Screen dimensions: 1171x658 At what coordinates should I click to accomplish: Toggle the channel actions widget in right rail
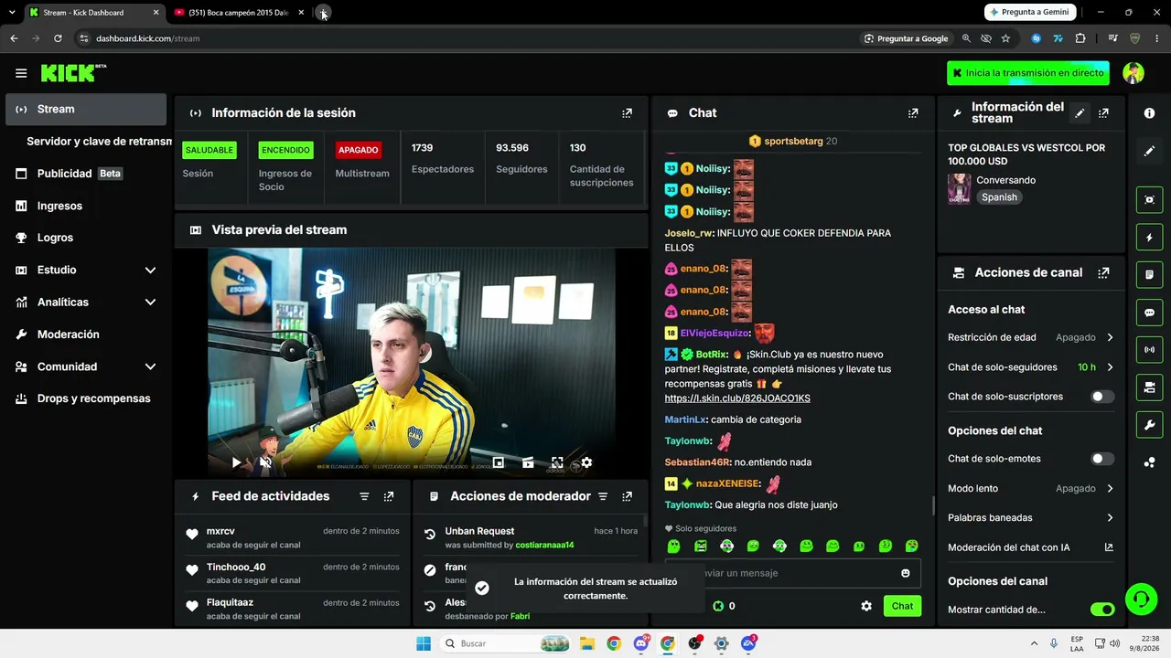(1149, 387)
